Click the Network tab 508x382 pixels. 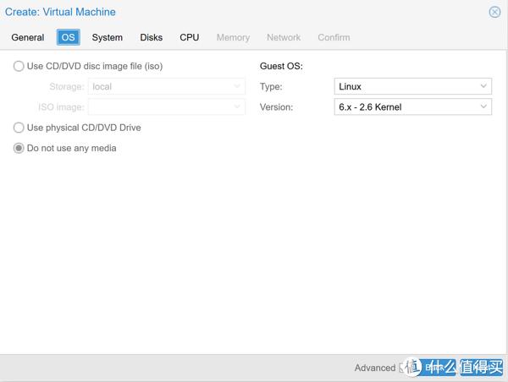284,37
